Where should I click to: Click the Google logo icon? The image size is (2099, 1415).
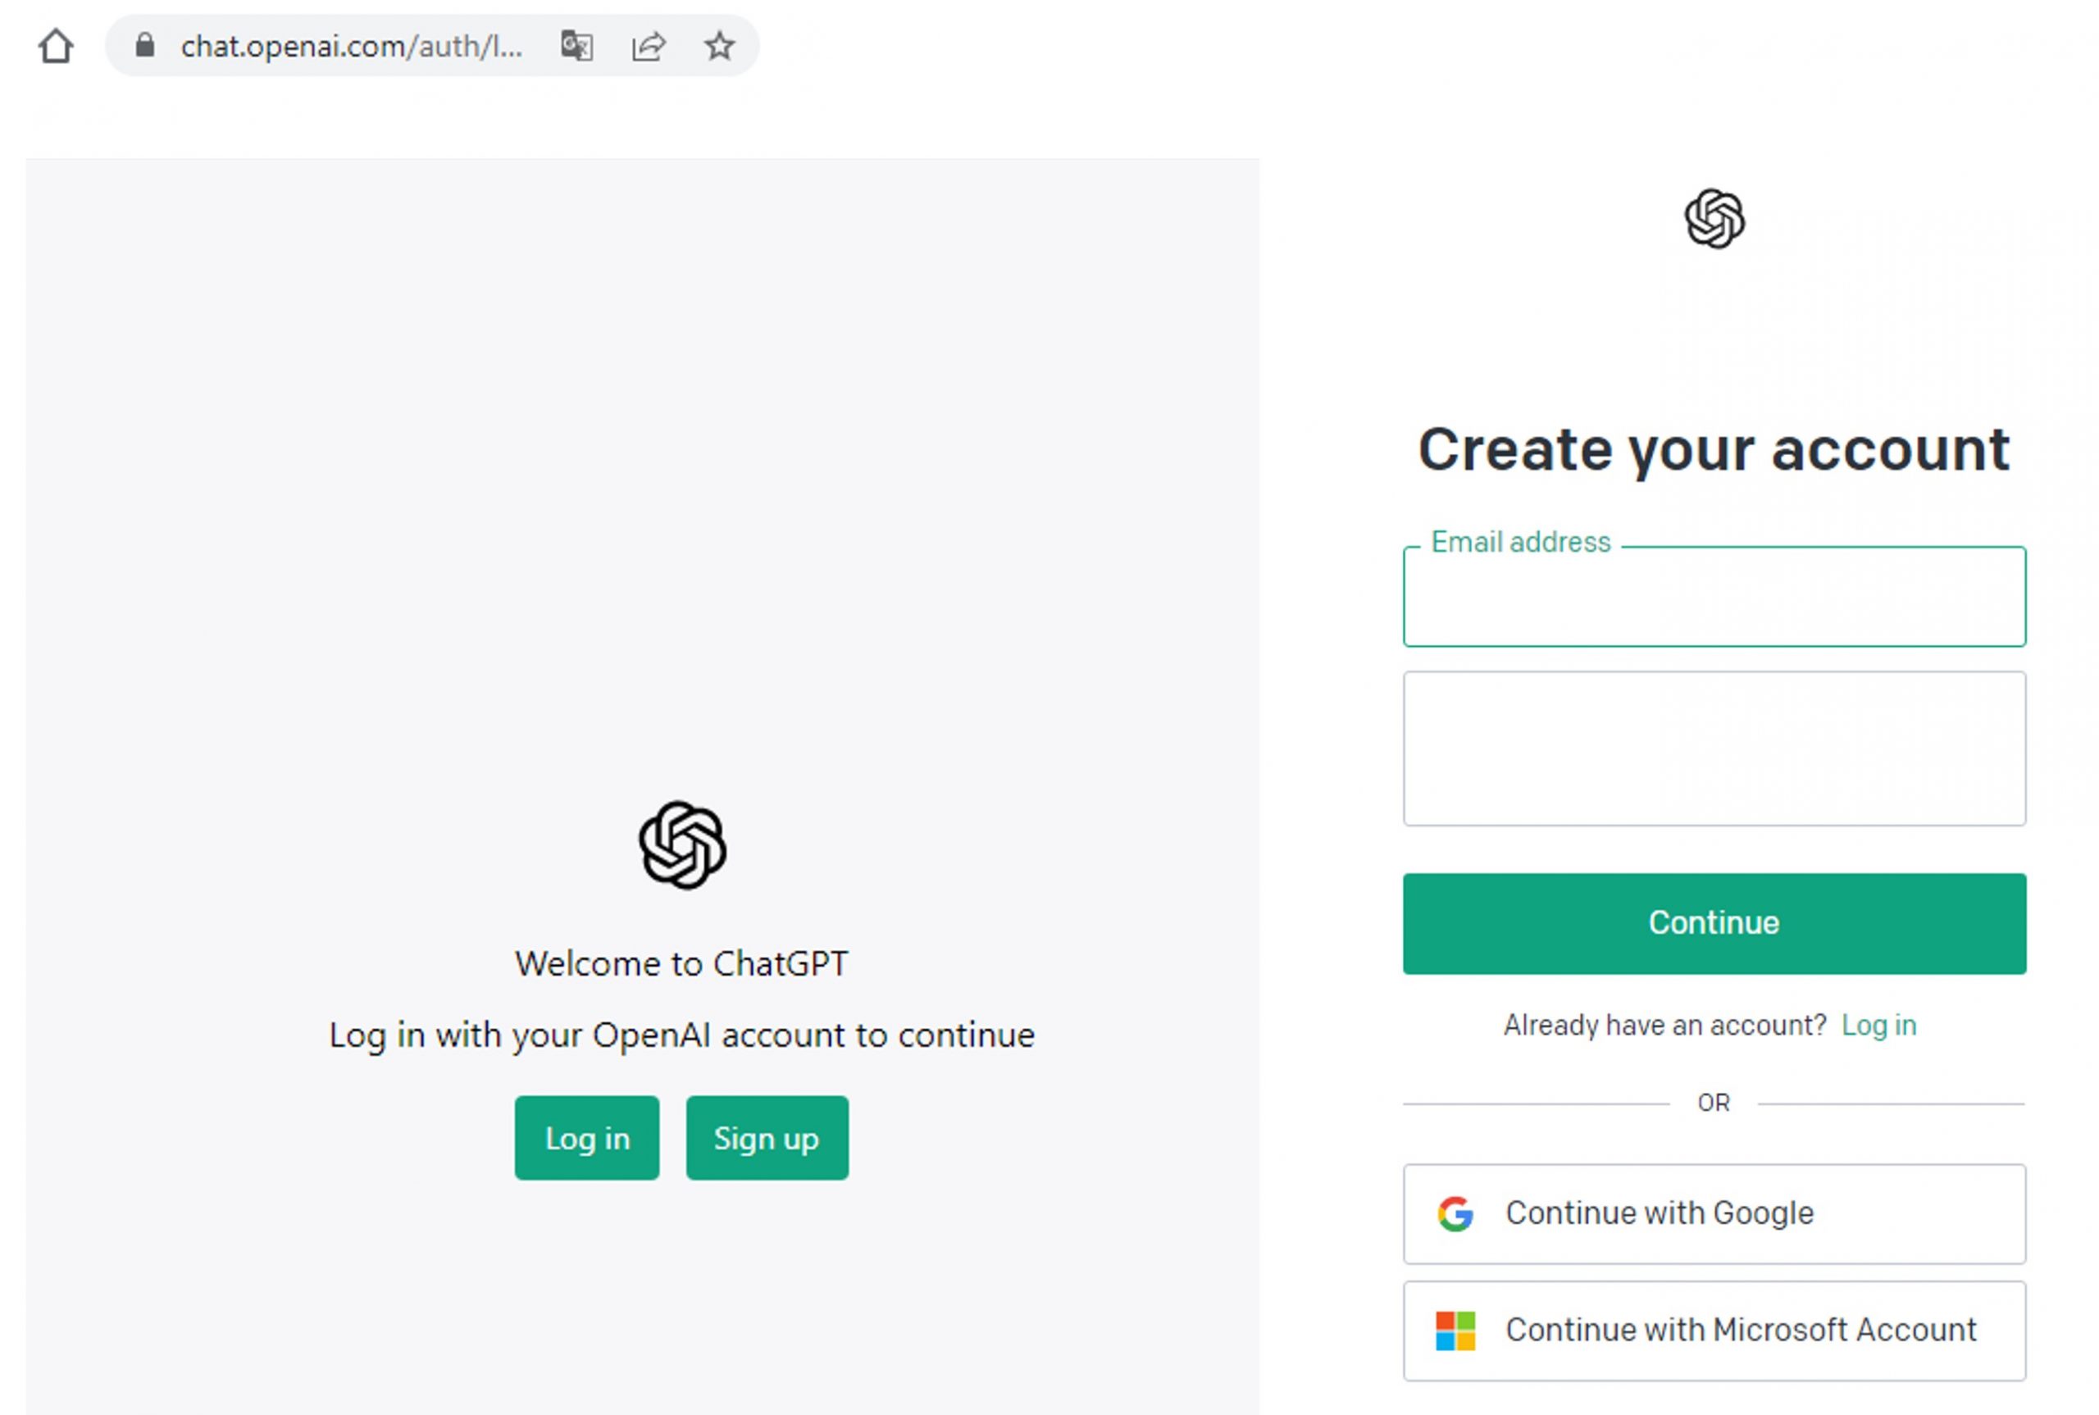(1455, 1214)
